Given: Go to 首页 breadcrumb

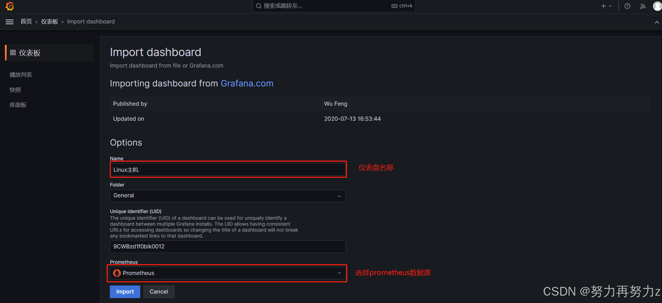Looking at the screenshot, I should click(26, 22).
